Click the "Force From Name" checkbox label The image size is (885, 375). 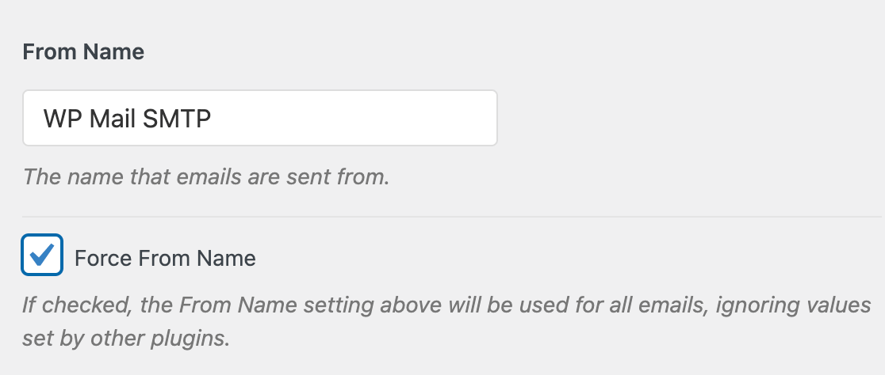pyautogui.click(x=165, y=259)
